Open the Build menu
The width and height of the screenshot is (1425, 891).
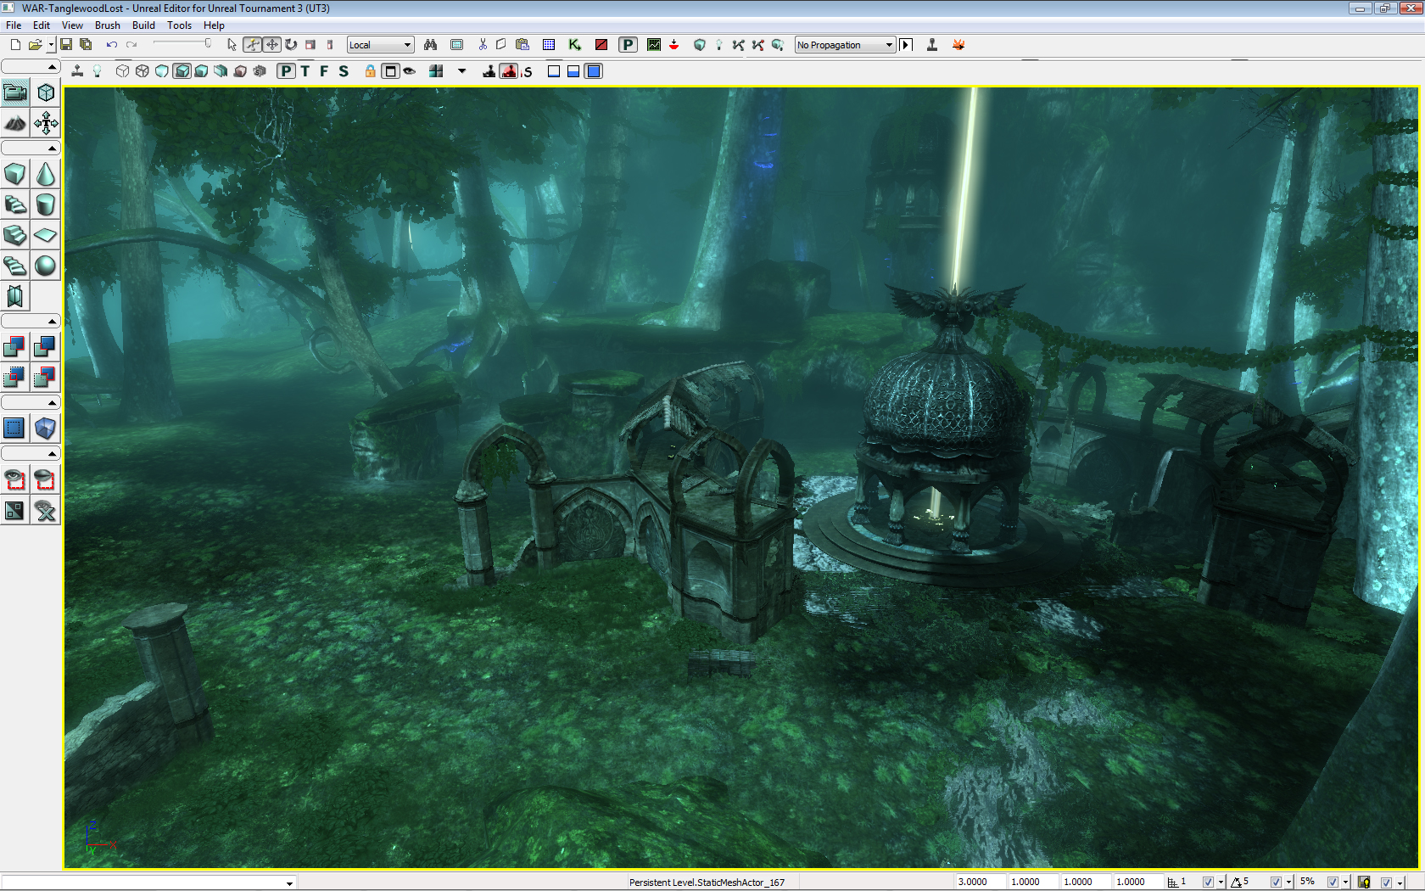[x=143, y=25]
